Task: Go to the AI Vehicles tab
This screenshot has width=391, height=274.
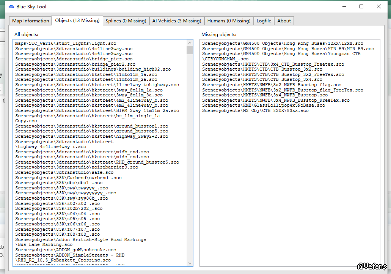Action: click(176, 21)
